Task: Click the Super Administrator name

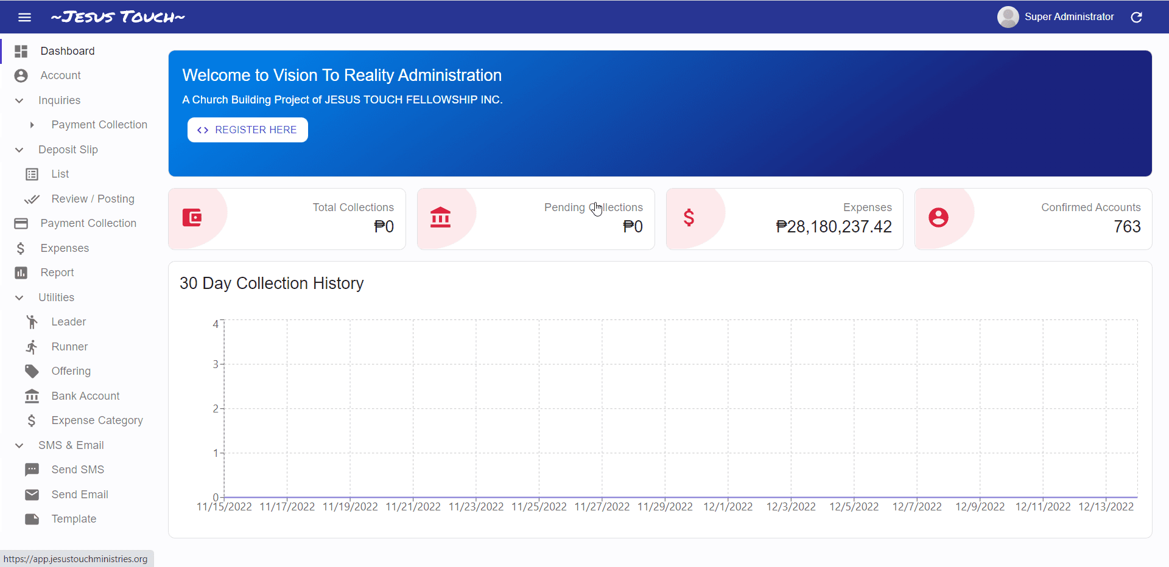Action: click(x=1069, y=17)
